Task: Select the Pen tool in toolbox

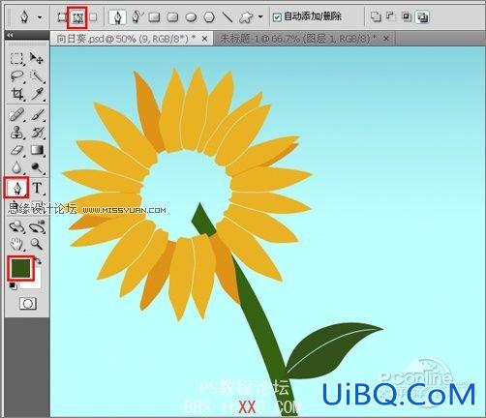Action: [x=16, y=188]
